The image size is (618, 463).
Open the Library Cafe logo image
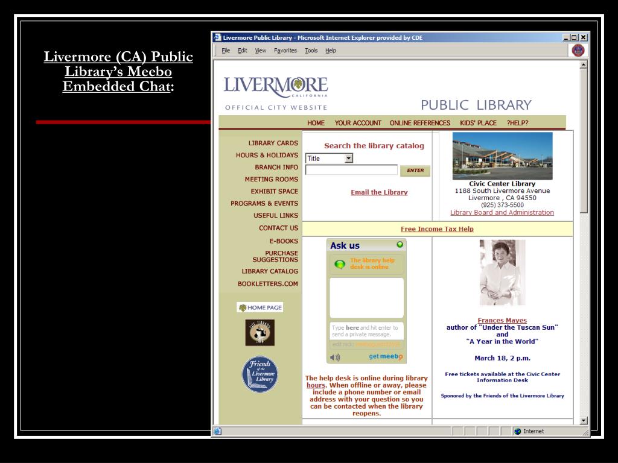[260, 333]
